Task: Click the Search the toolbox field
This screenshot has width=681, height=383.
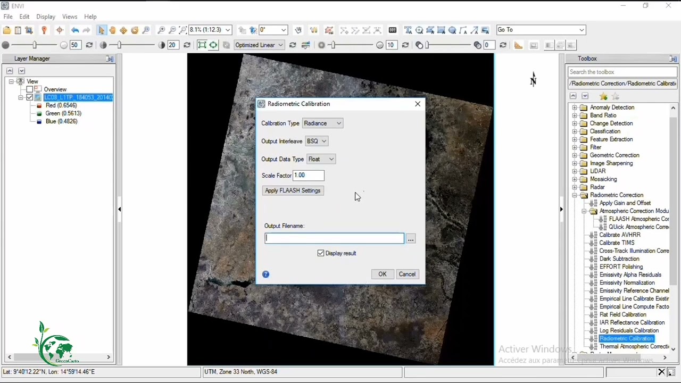Action: [622, 72]
